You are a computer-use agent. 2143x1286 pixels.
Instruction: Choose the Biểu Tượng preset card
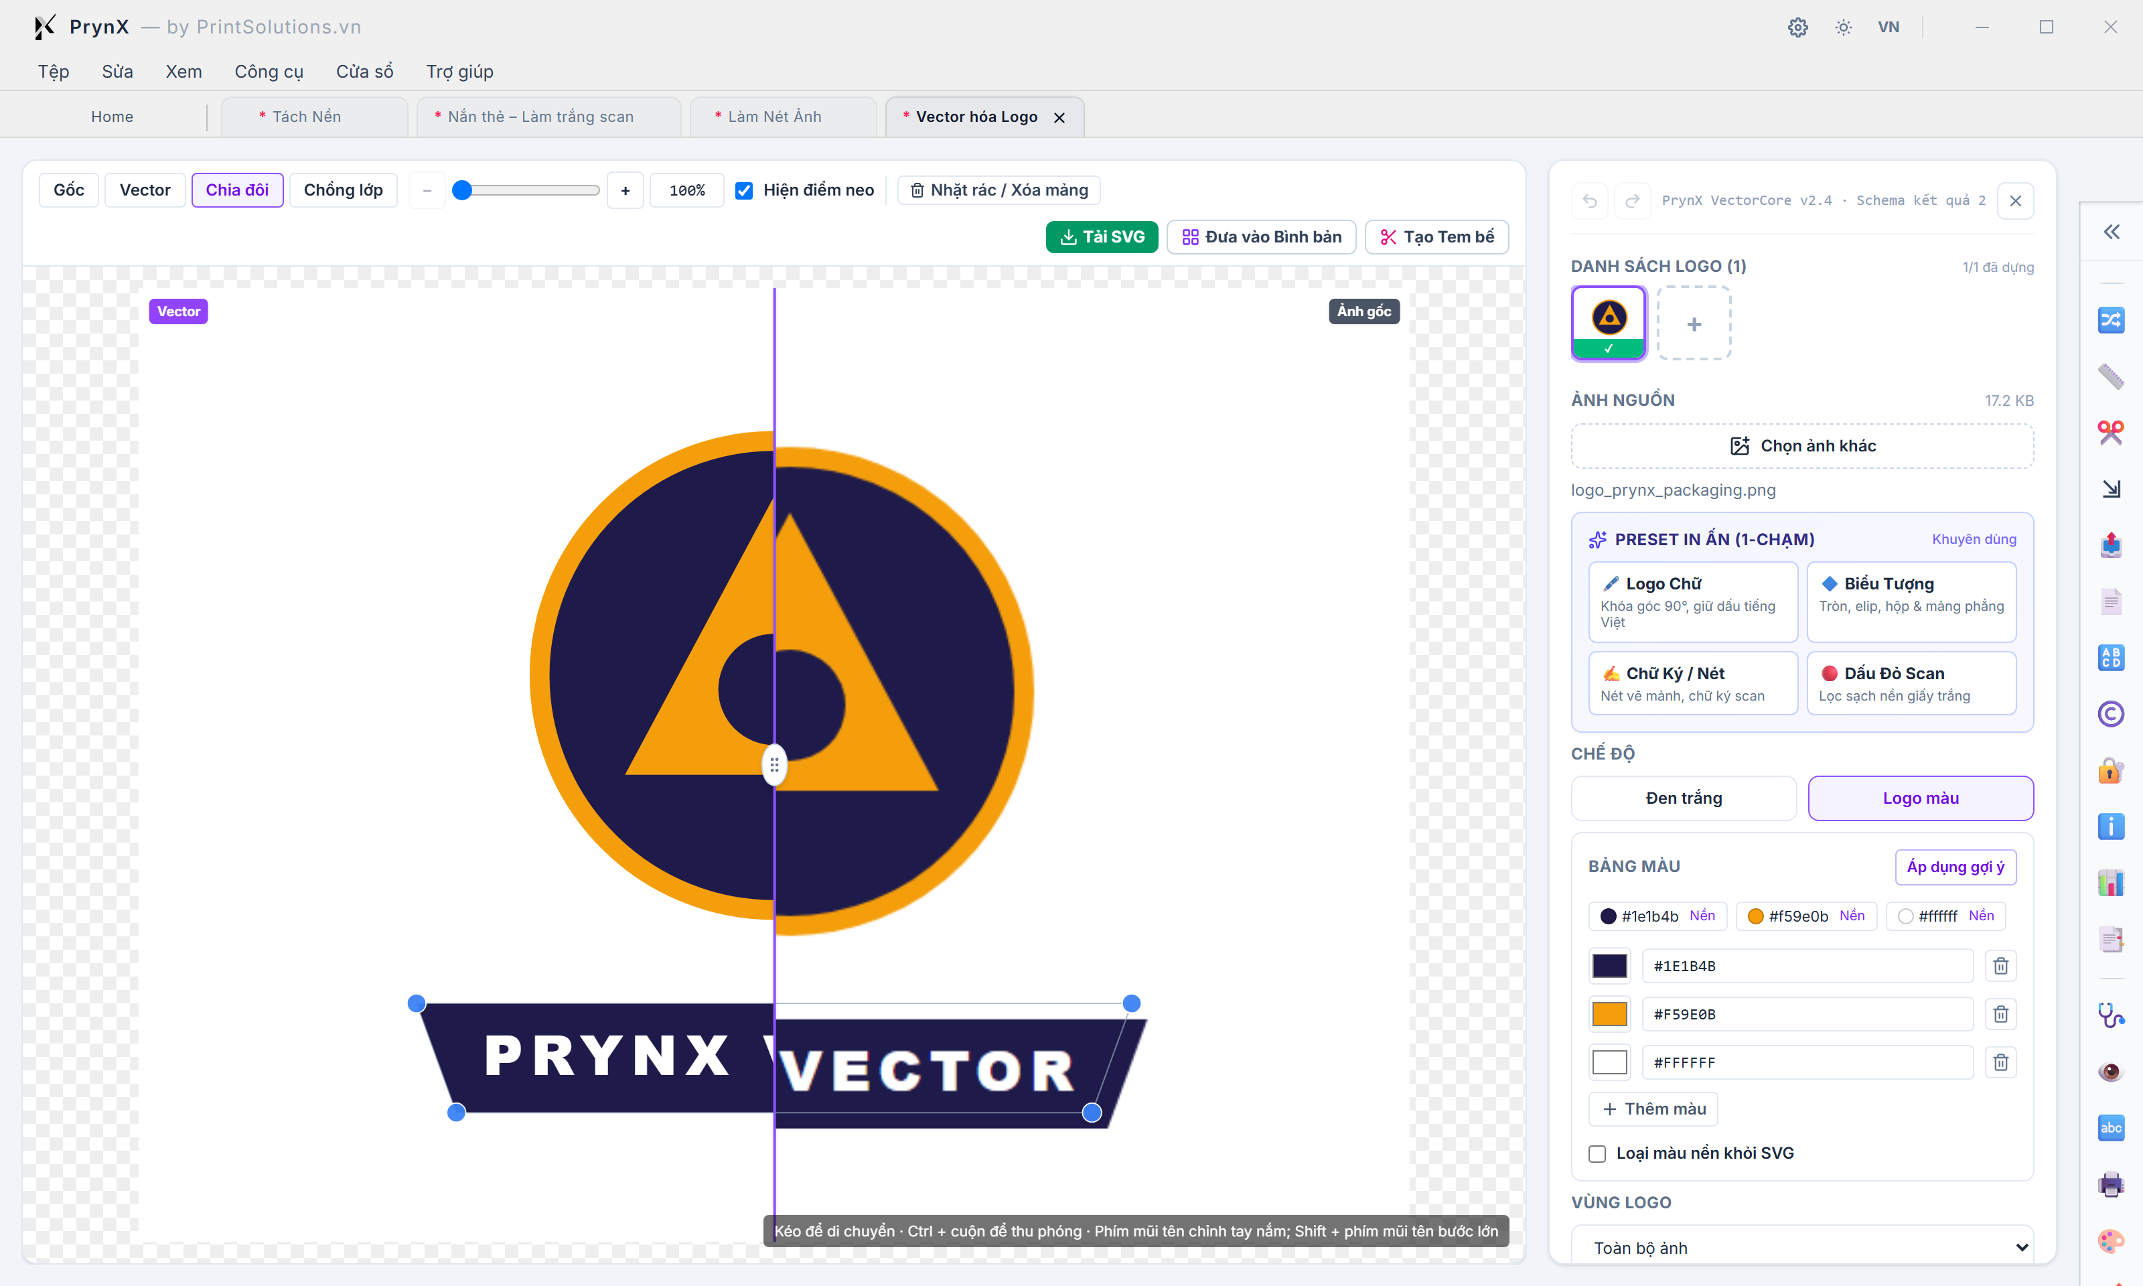pos(1912,601)
